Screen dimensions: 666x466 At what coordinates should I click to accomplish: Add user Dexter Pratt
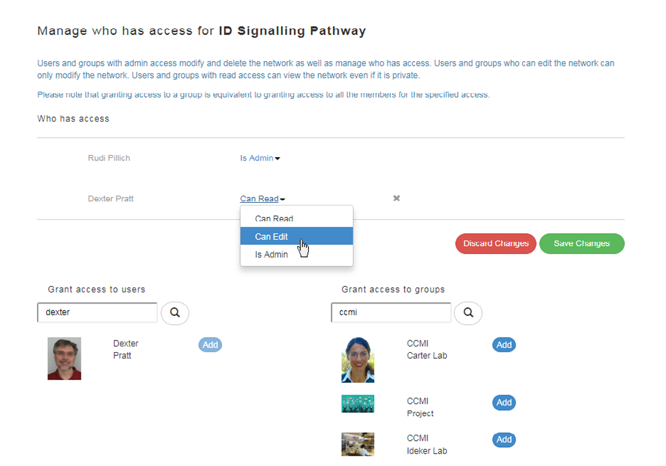click(x=210, y=344)
